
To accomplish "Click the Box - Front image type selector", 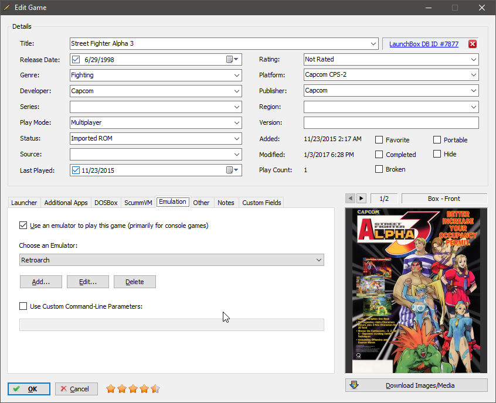I will pos(444,199).
